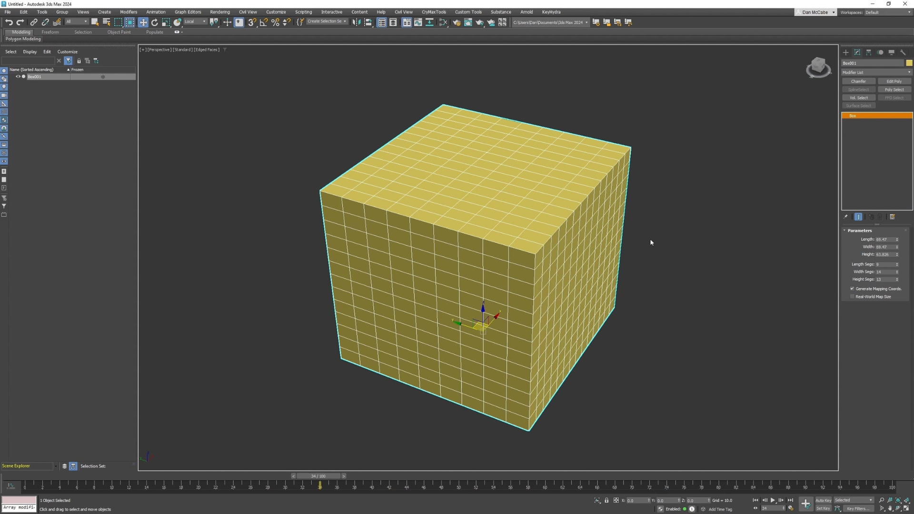Click the Undo arrow icon
The height and width of the screenshot is (514, 914).
[9, 22]
